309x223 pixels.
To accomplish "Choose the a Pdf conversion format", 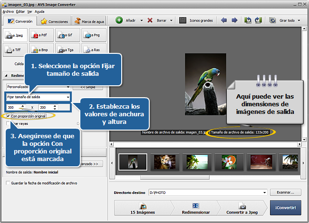I will click(40, 35).
